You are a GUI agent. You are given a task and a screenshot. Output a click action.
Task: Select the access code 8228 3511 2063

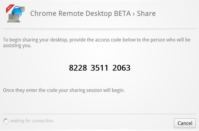click(x=100, y=68)
